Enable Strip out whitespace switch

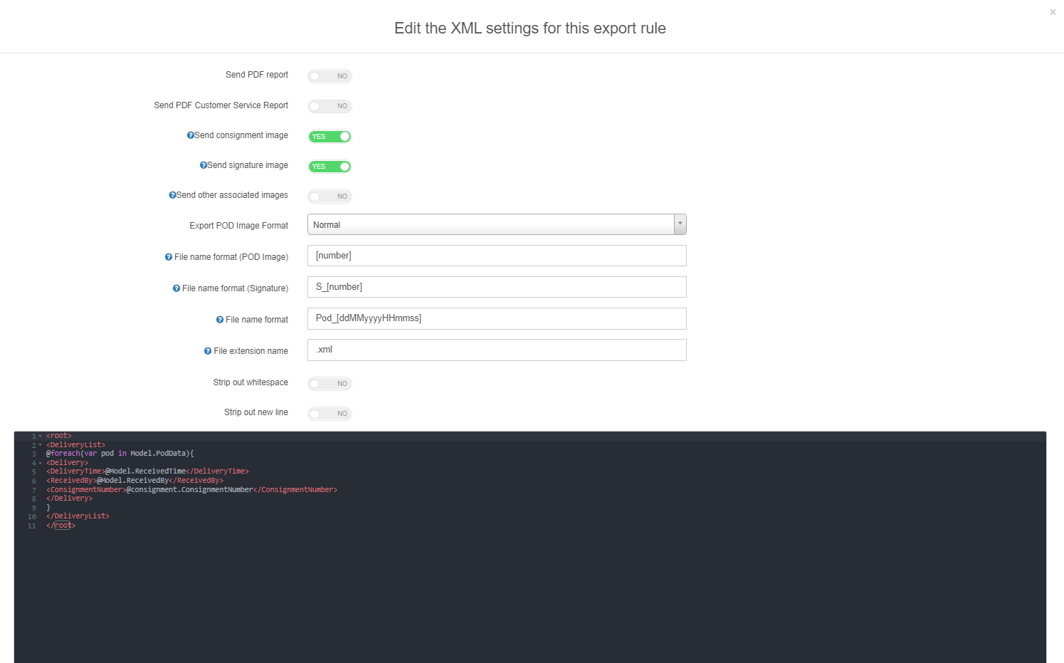pos(330,384)
